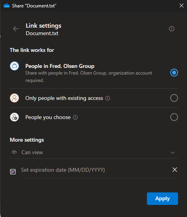Select People you choose radio button
This screenshot has width=187, height=217.
[174, 117]
